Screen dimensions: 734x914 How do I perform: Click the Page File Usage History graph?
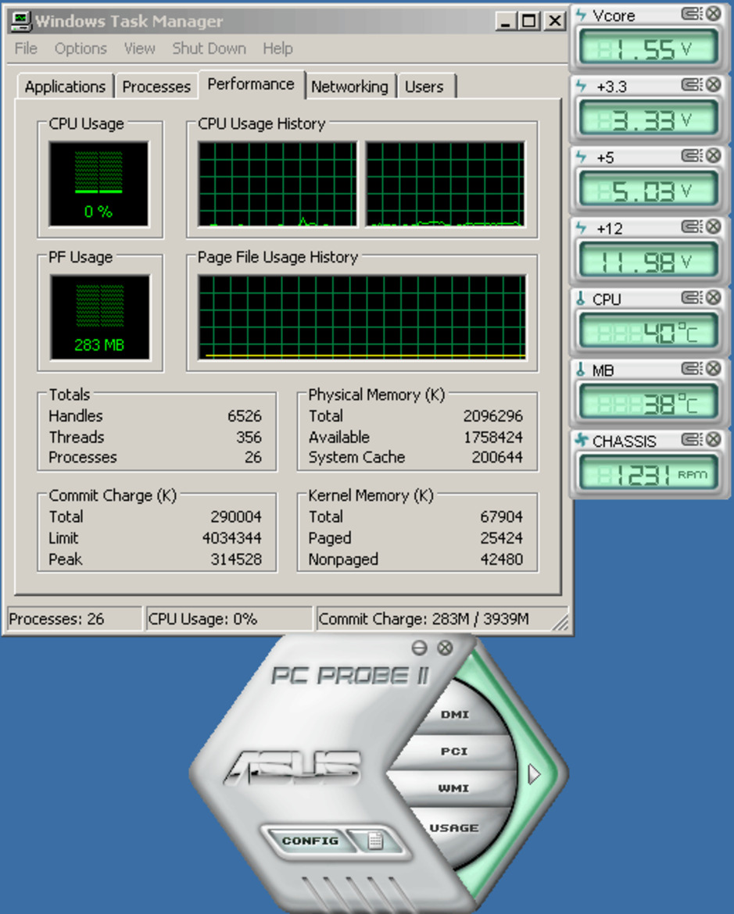click(362, 317)
